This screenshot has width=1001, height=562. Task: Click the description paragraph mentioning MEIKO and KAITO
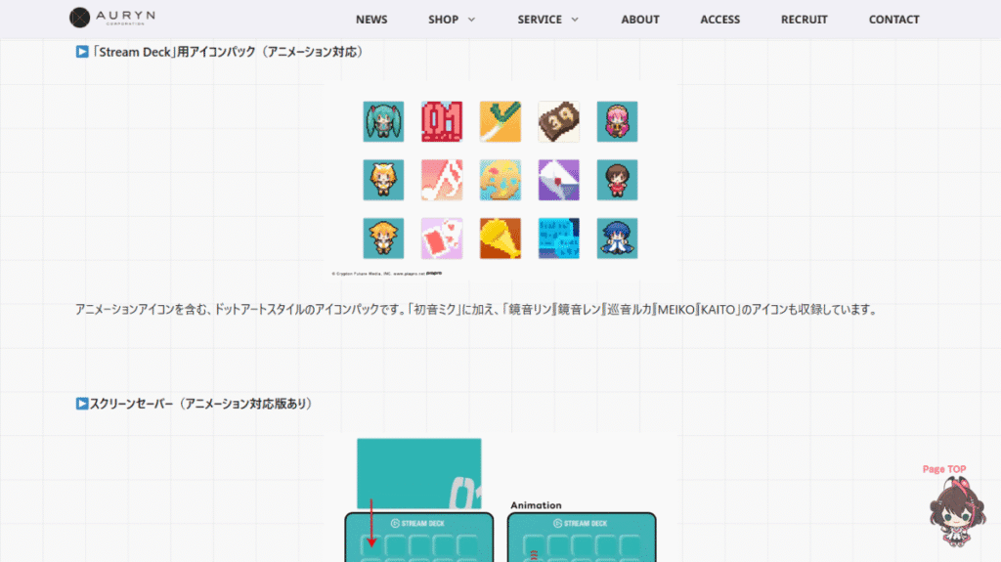[477, 310]
